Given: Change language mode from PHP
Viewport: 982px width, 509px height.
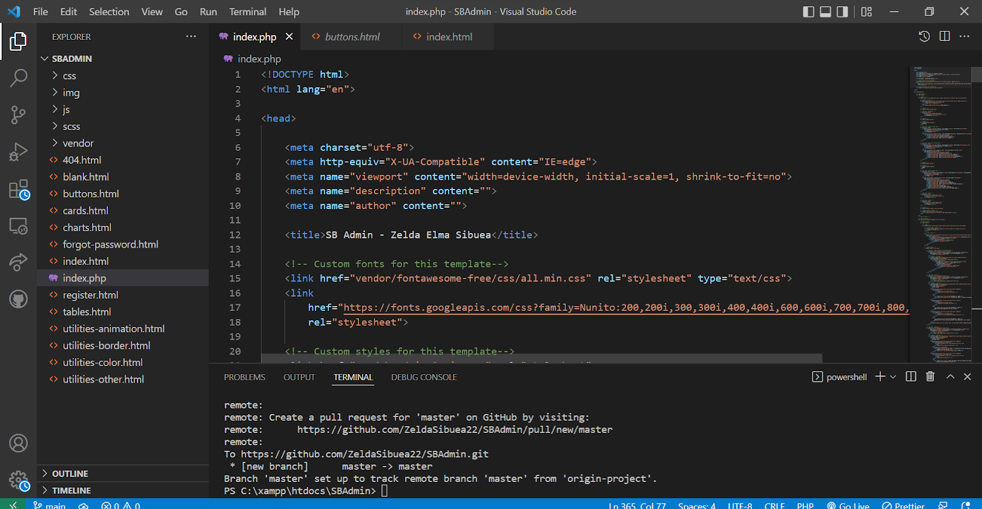Looking at the screenshot, I should [x=805, y=505].
